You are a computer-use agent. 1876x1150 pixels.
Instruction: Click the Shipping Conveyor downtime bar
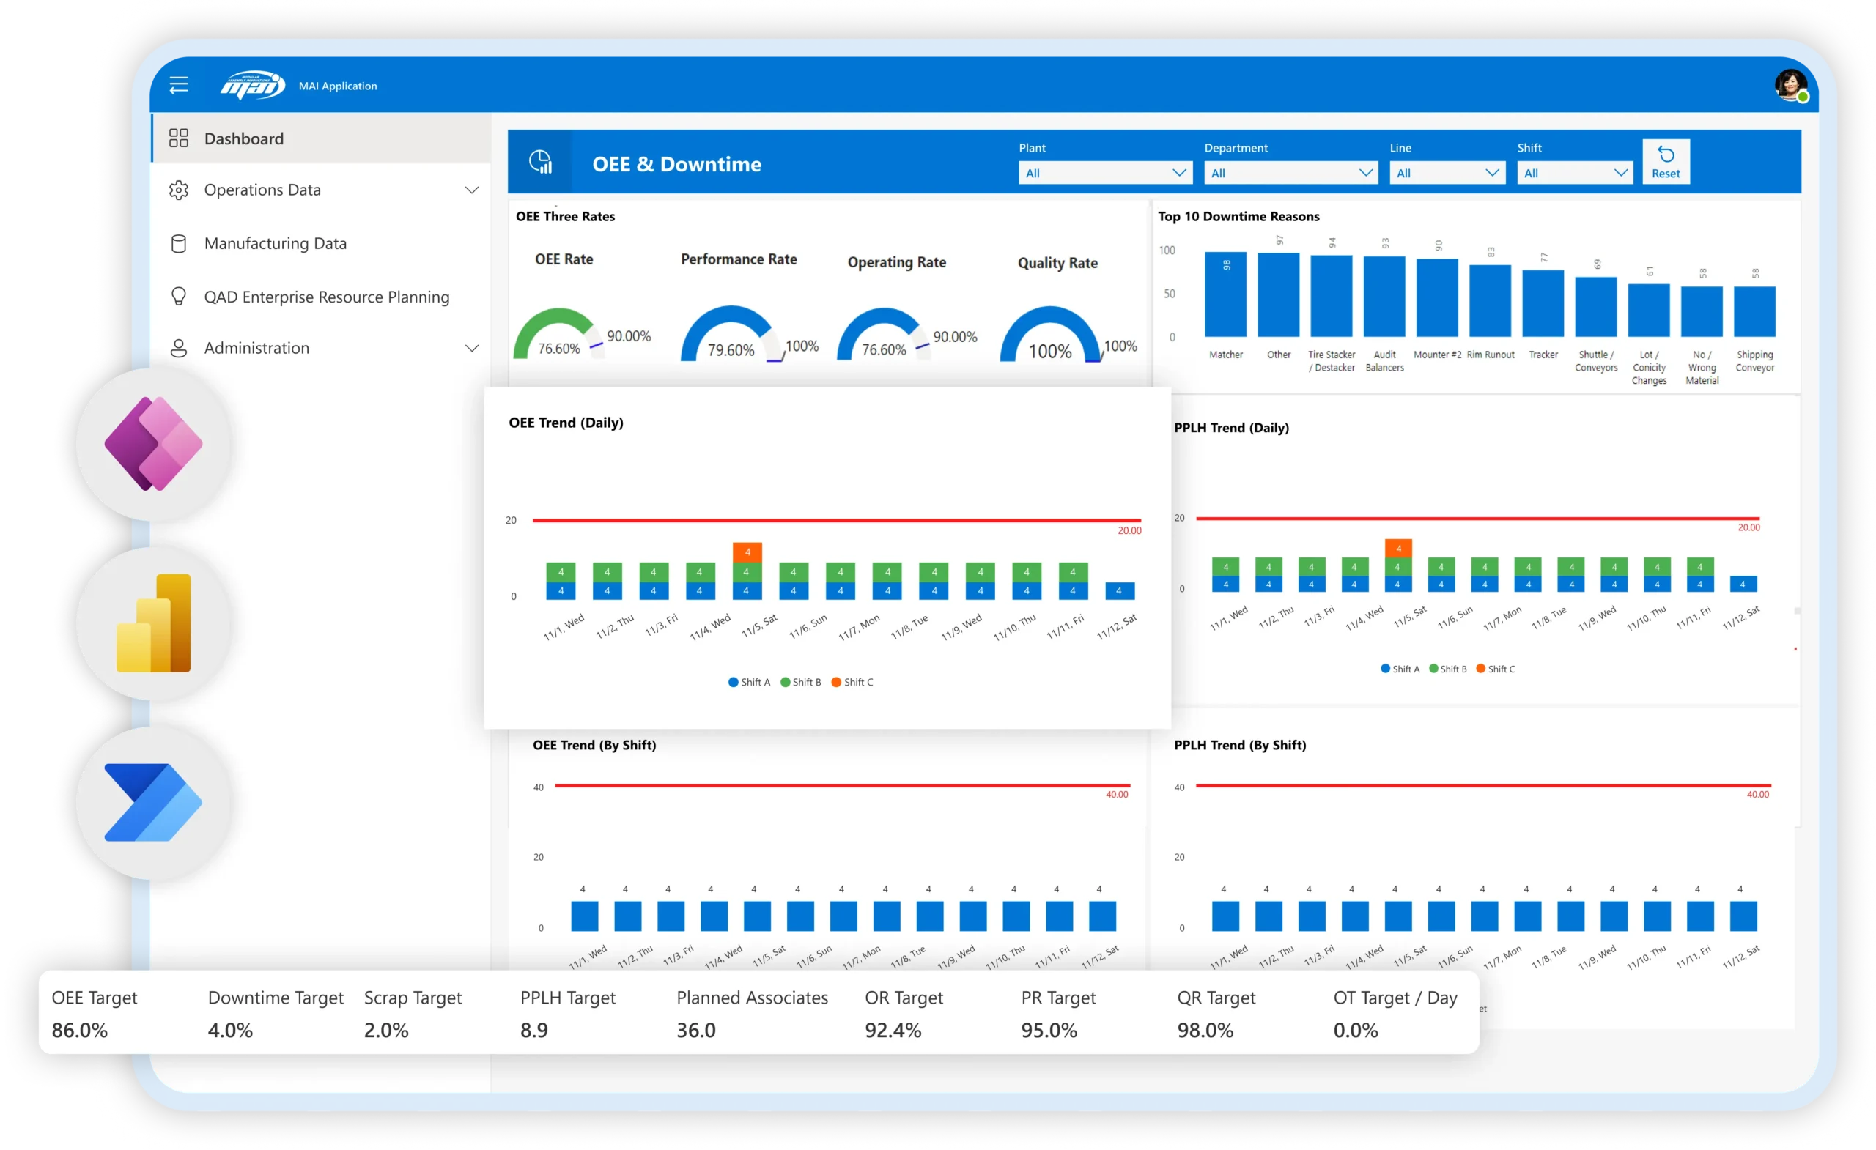[x=1754, y=312]
